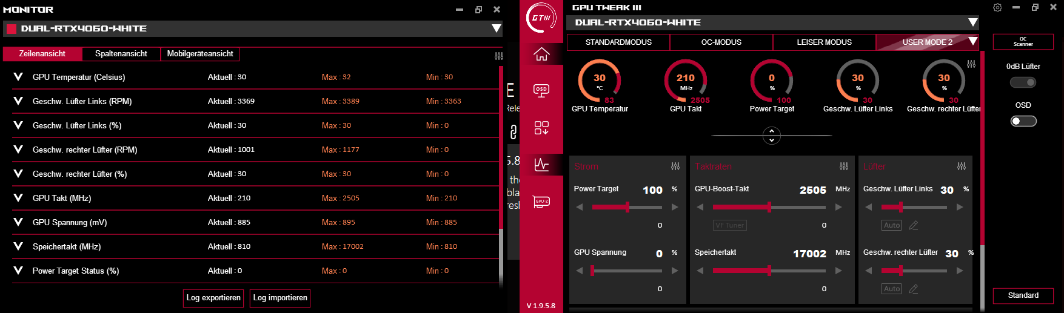Click the Monitor window vertical scrollbar

coord(501,176)
